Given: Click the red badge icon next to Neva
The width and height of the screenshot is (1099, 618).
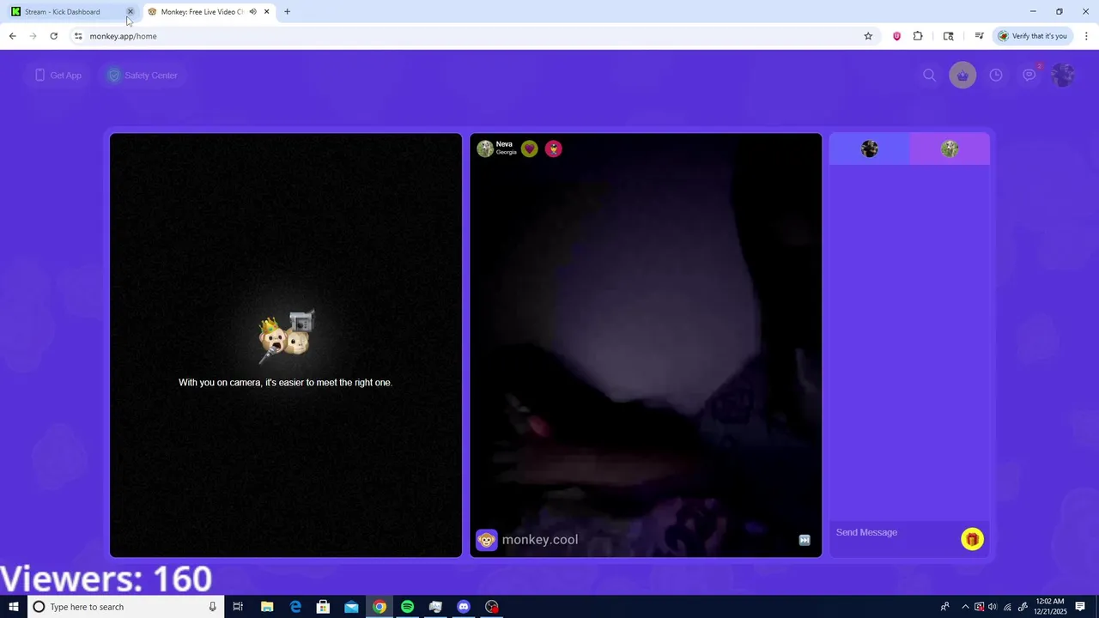Looking at the screenshot, I should 554,148.
